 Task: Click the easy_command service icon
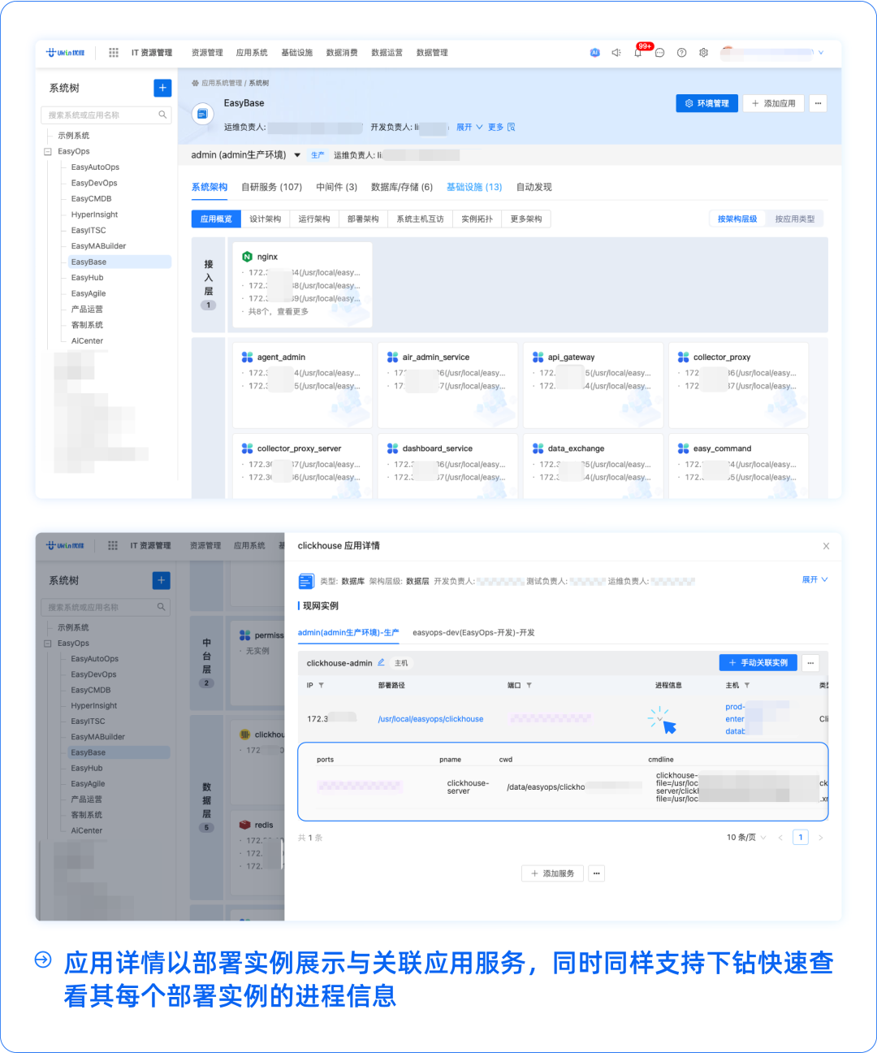coord(683,448)
